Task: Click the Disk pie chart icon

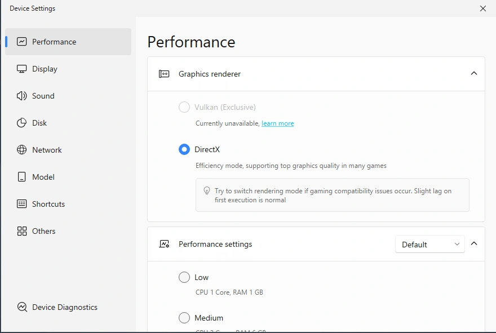Action: pos(22,123)
